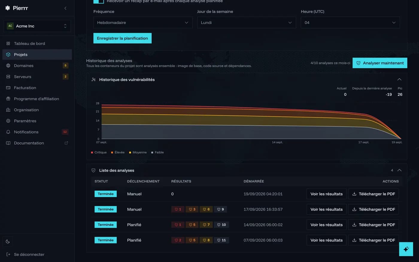Image resolution: width=419 pixels, height=262 pixels.
Task: Click the Moyenne legend yellow swatch
Action: (x=130, y=153)
